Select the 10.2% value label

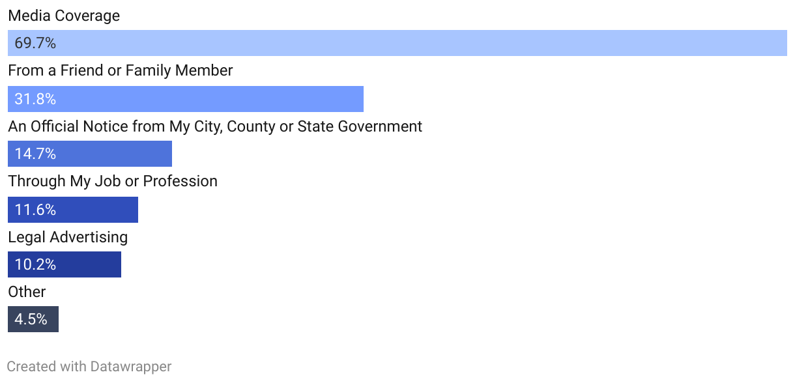35,265
